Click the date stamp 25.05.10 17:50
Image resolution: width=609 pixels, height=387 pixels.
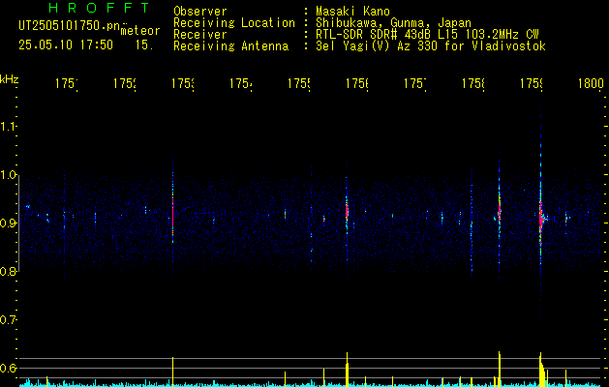coord(66,45)
